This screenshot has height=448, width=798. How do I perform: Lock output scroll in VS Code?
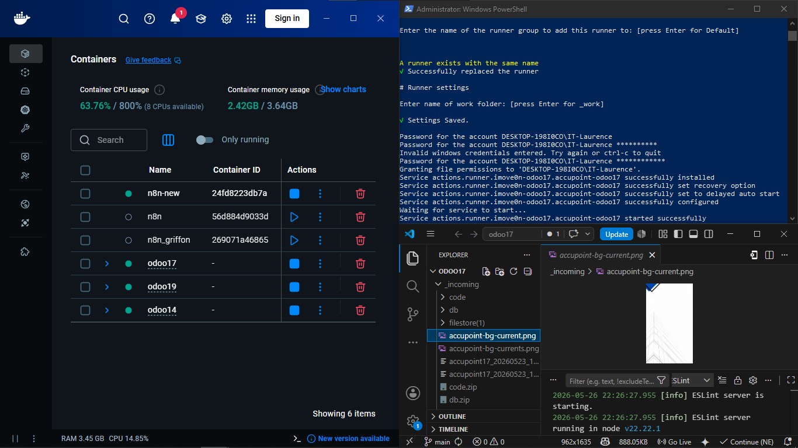(738, 380)
